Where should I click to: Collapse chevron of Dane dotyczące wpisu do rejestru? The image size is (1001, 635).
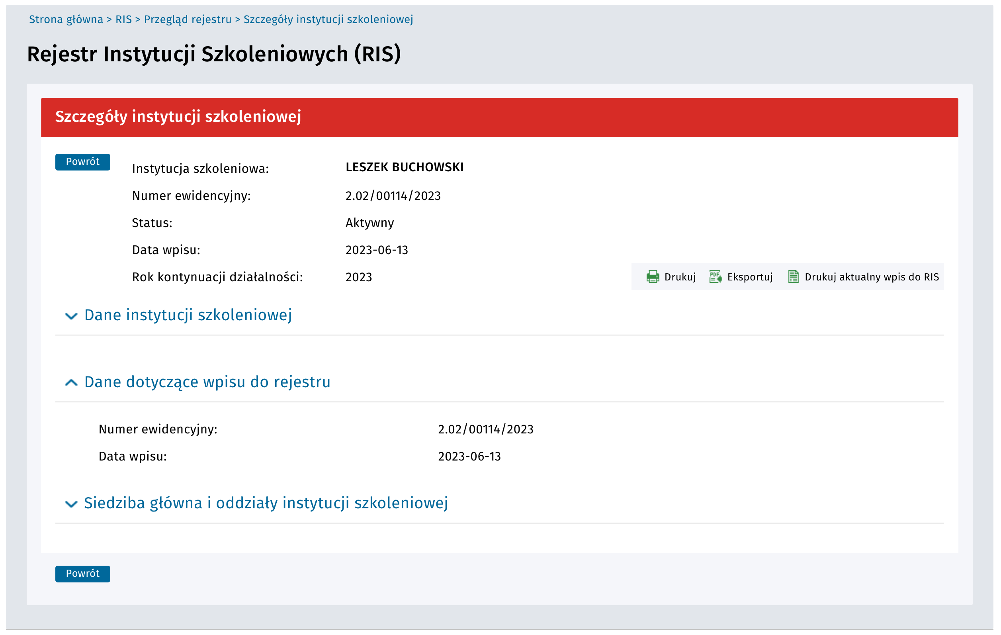pos(71,383)
